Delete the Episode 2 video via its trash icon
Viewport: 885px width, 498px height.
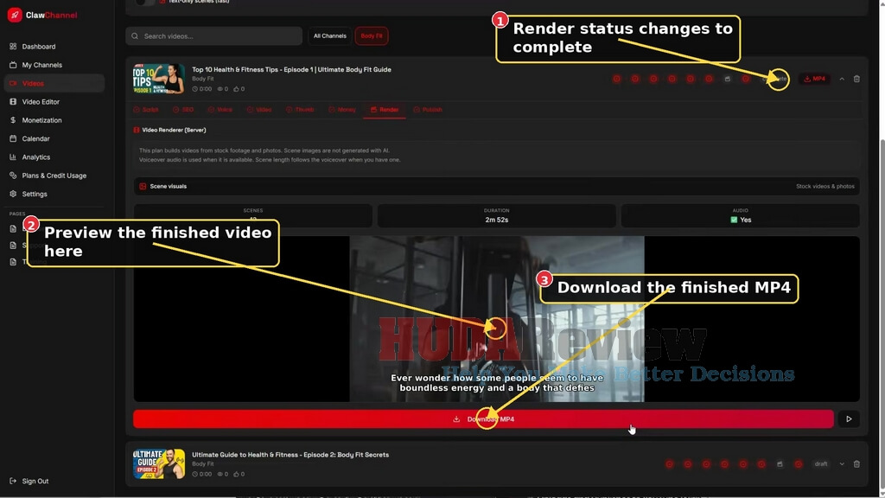(x=856, y=464)
